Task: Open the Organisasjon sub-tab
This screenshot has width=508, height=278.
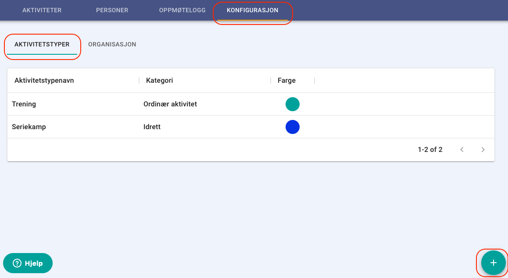Action: coord(112,44)
